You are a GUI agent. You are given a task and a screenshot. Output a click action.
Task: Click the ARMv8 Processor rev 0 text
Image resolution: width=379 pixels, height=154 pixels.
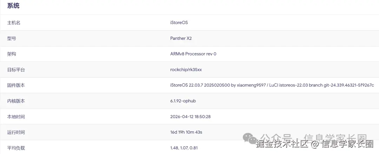coord(193,54)
